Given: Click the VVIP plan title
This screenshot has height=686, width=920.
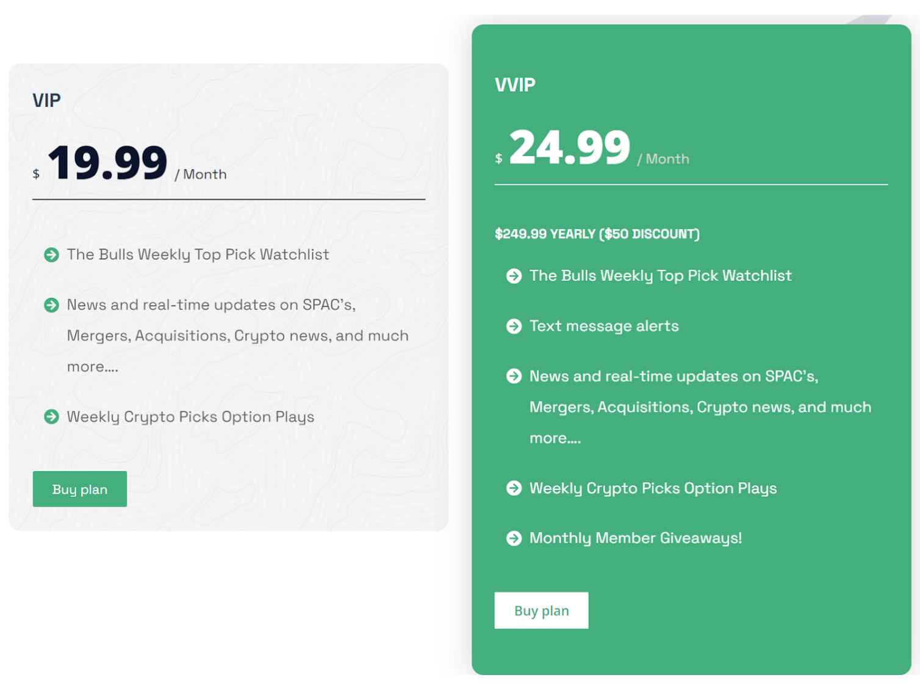Looking at the screenshot, I should [515, 85].
